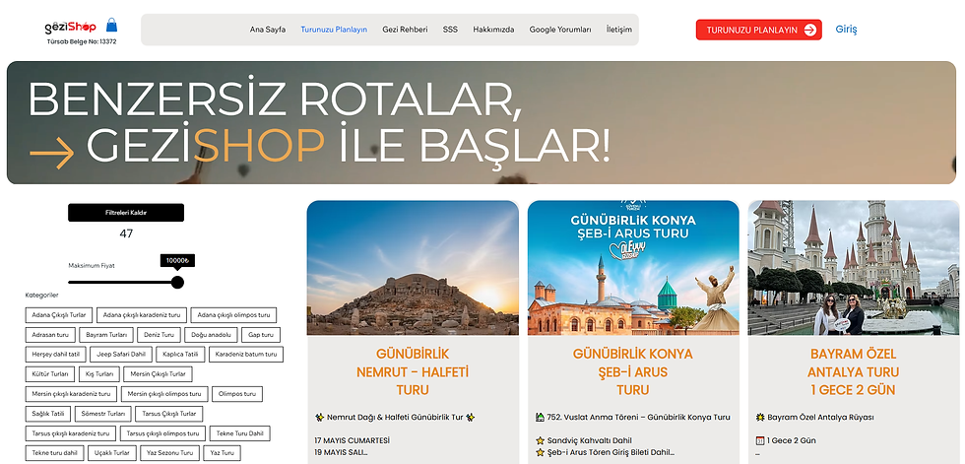
Task: Click the 17 MAYIS CUMARTESİ date text
Action: coord(353,440)
